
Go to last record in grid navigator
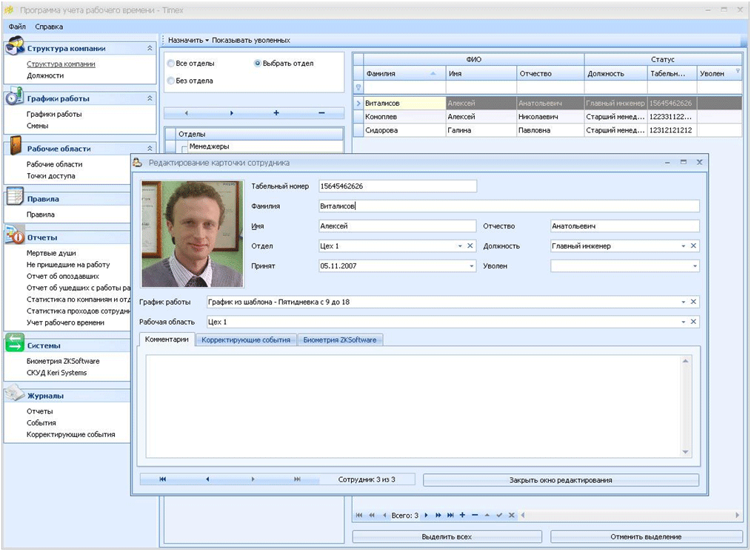(450, 515)
